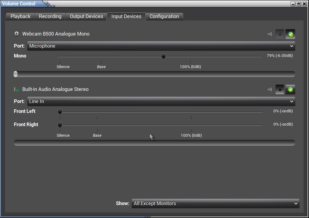Go to the Output Devices tab
The image size is (309, 218).
click(86, 17)
